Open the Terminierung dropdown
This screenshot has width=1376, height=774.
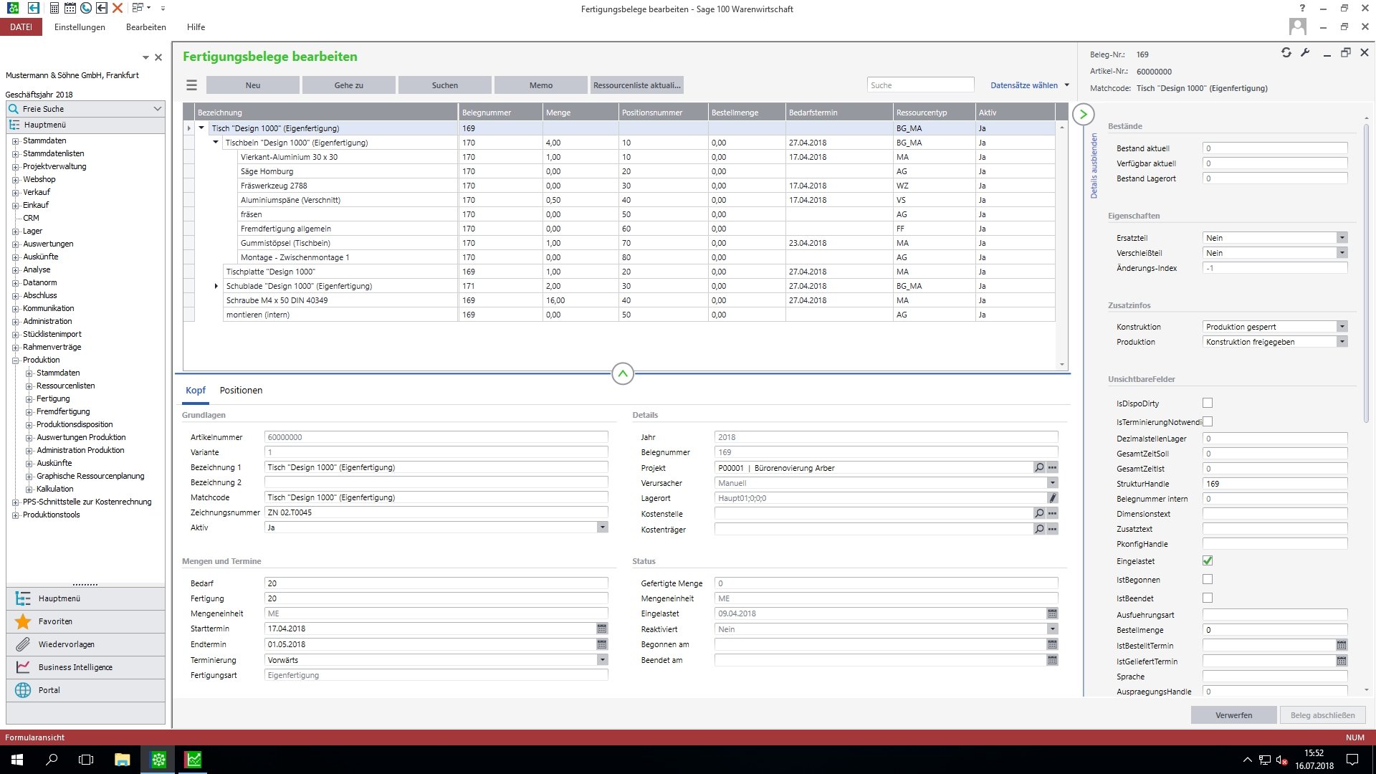pyautogui.click(x=602, y=660)
